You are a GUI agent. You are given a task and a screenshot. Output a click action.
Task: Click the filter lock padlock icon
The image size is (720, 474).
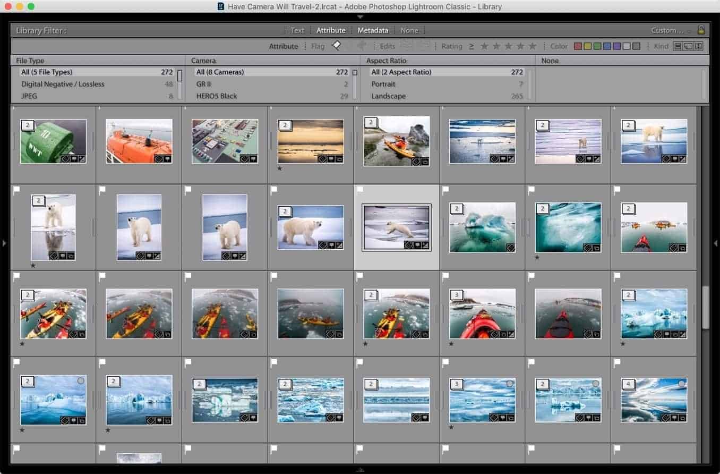click(x=701, y=30)
